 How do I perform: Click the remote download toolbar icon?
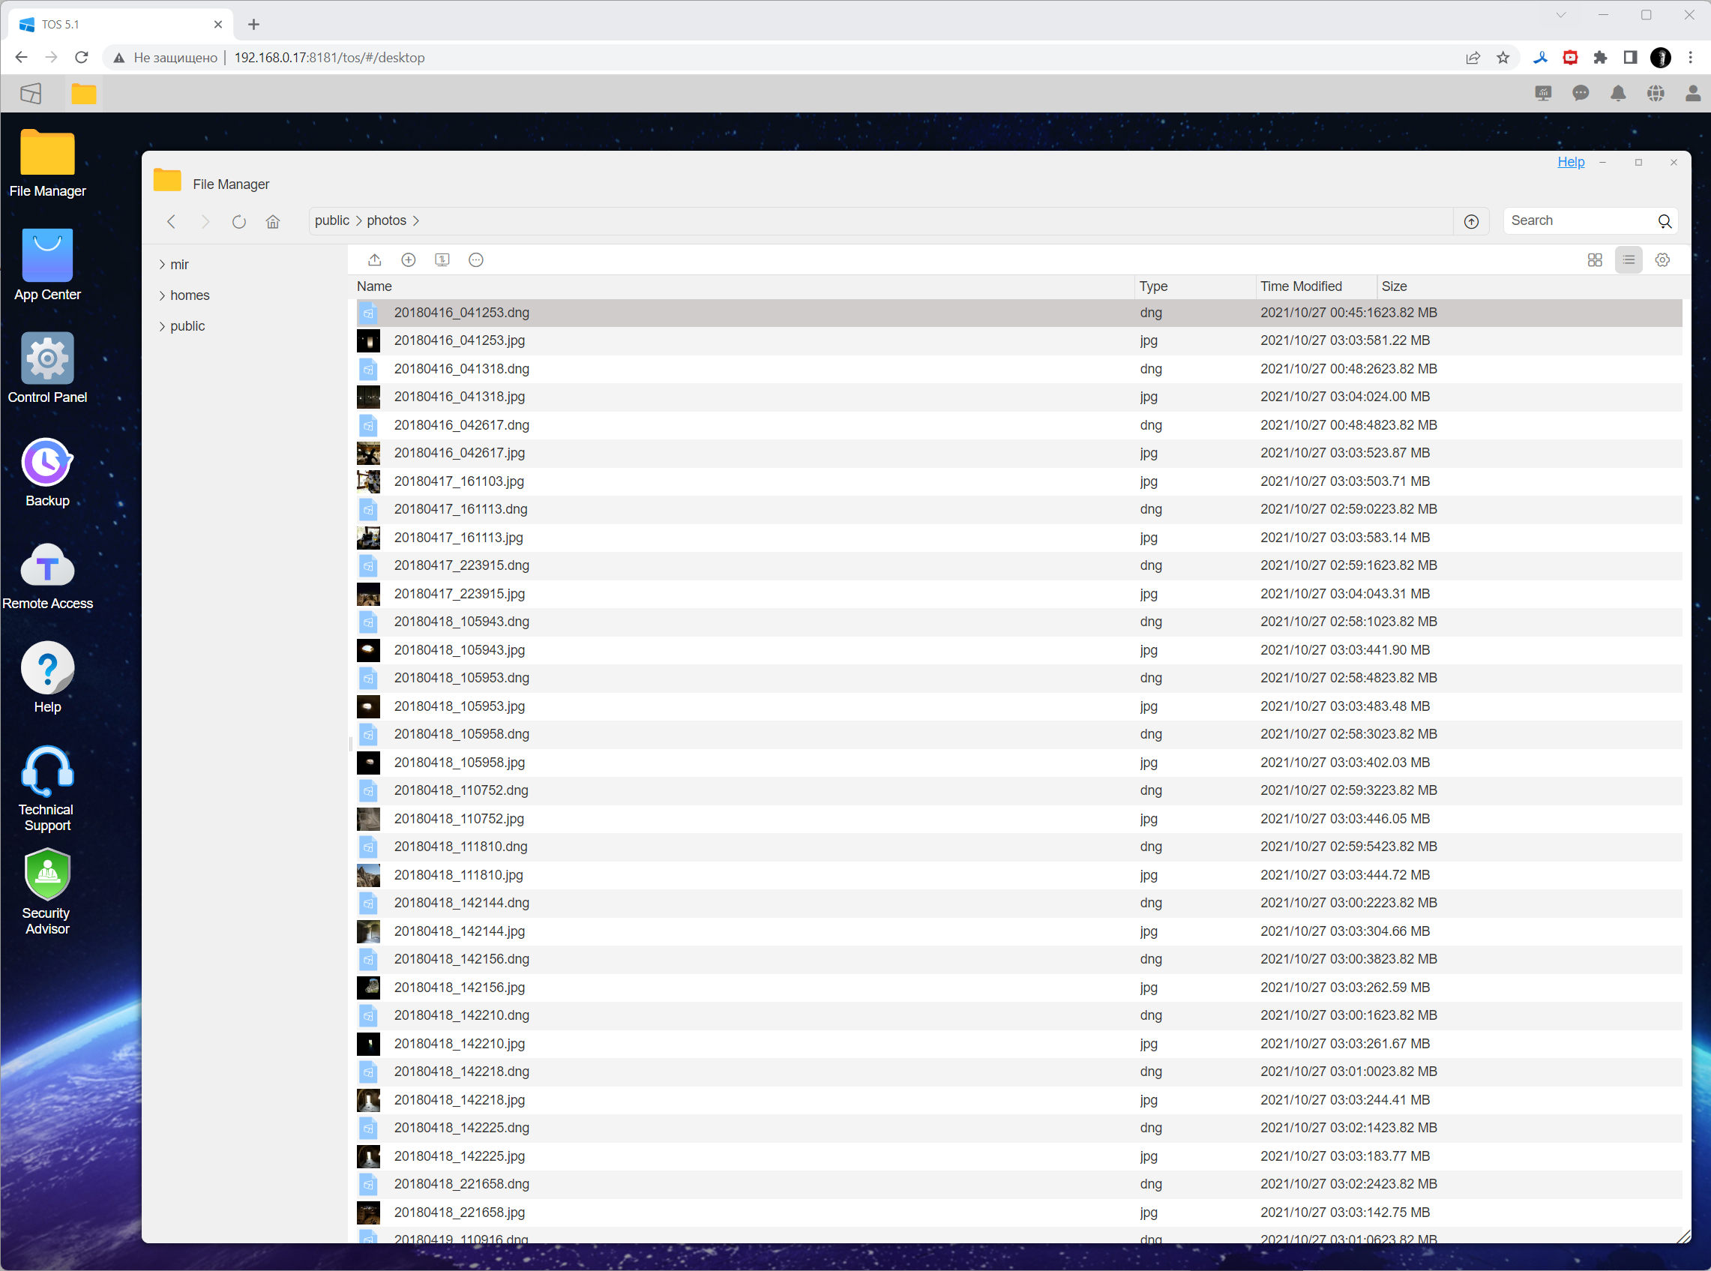[x=442, y=260]
